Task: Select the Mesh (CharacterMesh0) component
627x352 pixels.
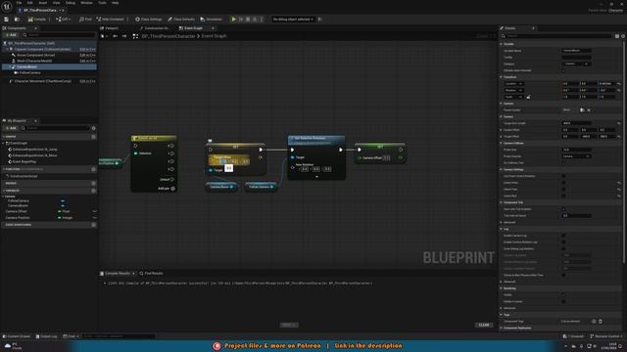Action: click(34, 61)
